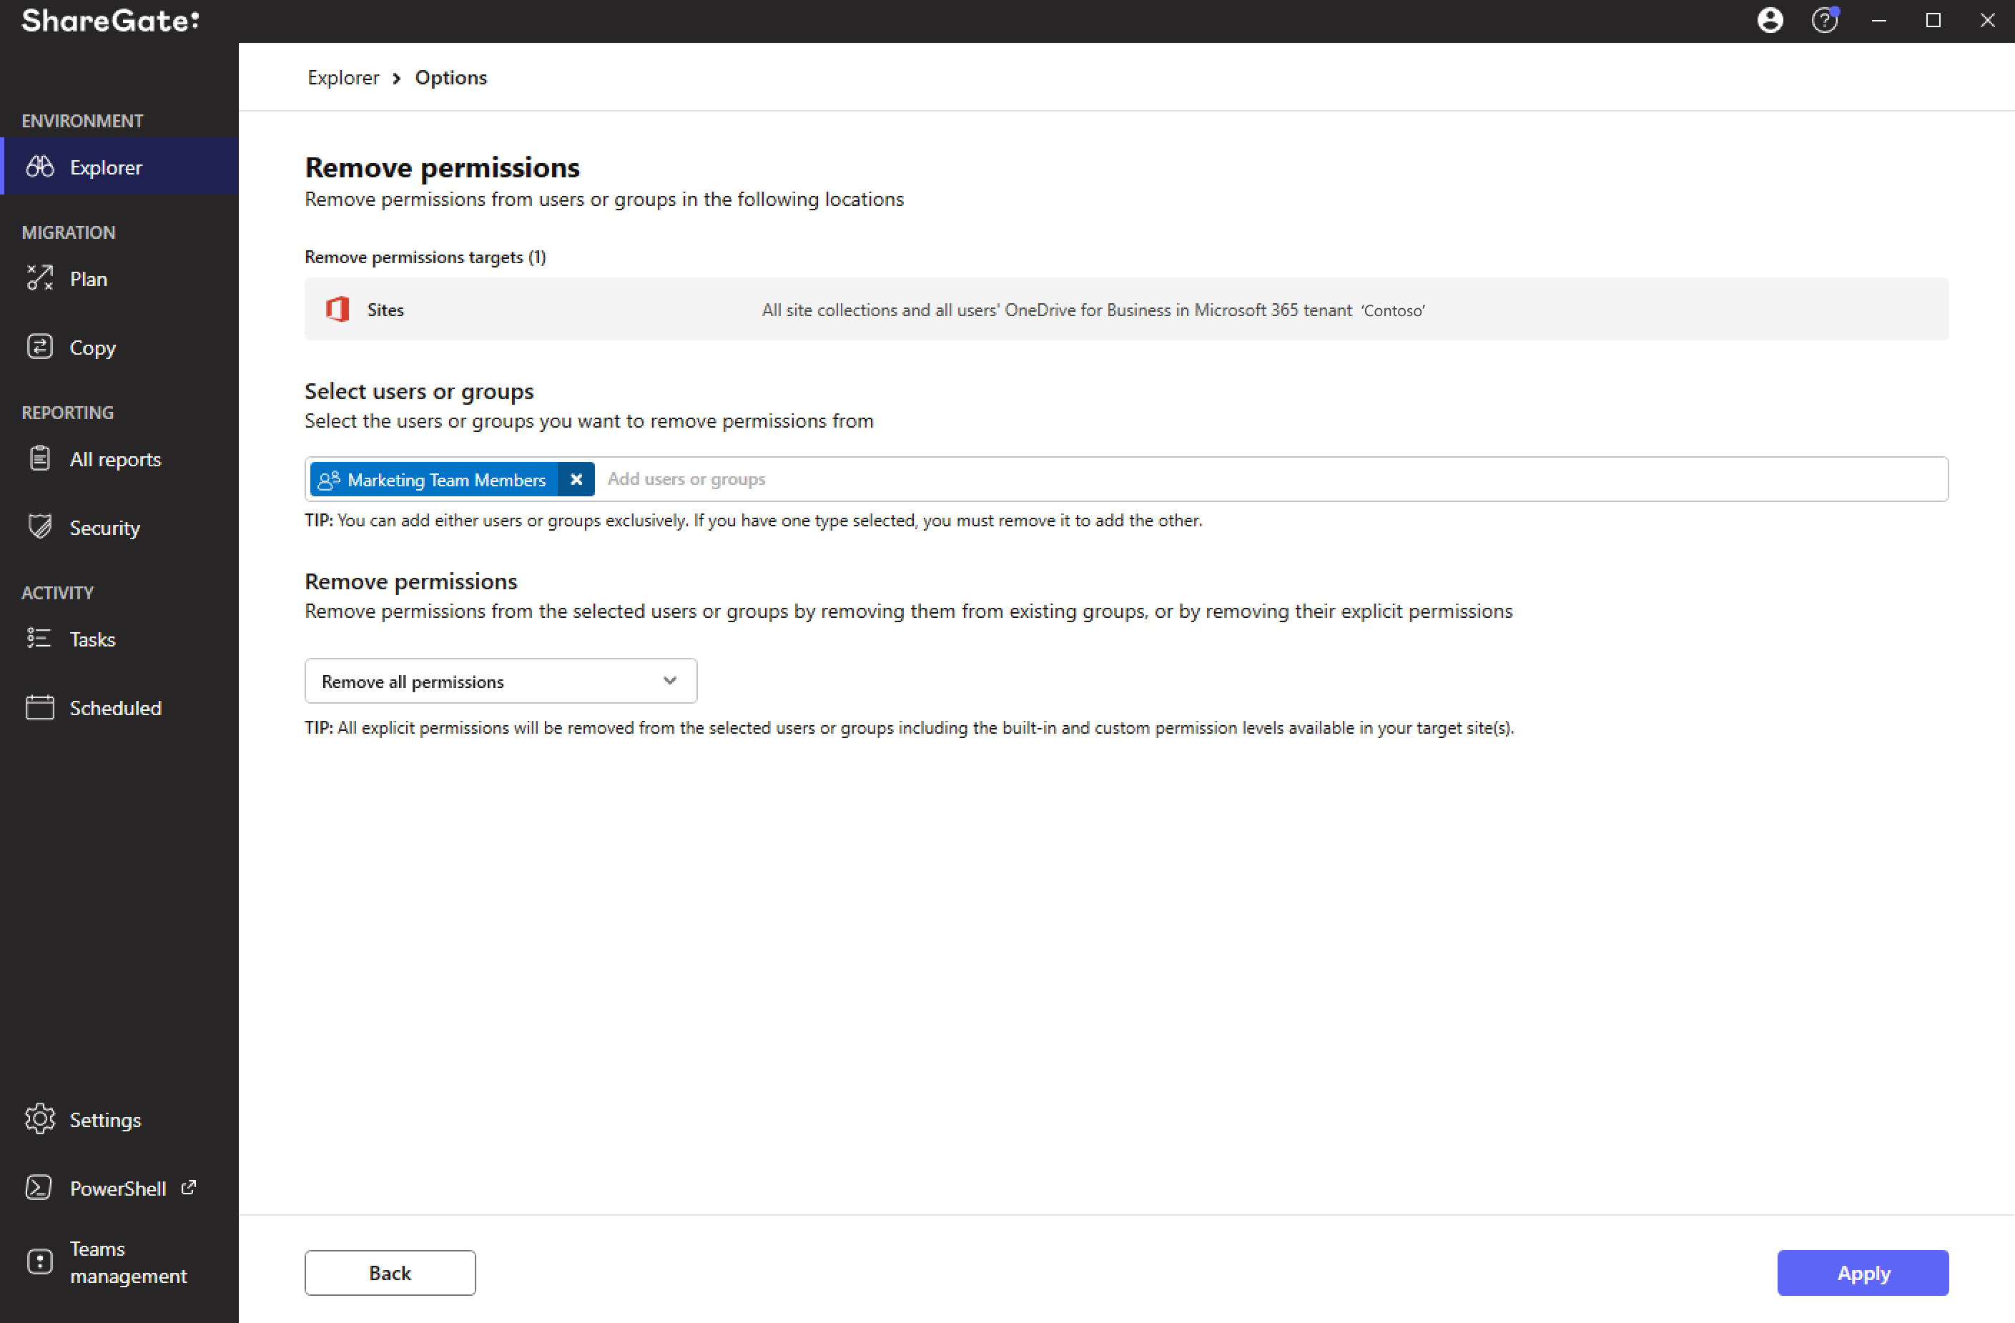This screenshot has width=2015, height=1323.
Task: Click the Copy tool icon
Action: tap(40, 347)
